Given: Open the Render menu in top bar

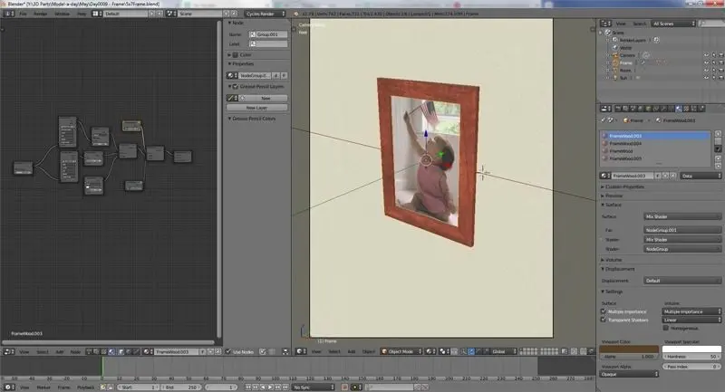Looking at the screenshot, I should coord(40,14).
